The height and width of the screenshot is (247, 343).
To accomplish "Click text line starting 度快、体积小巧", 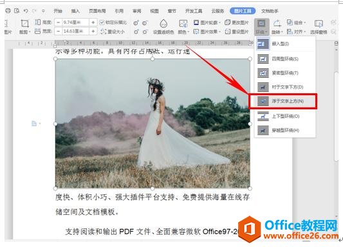I will coord(153,197).
